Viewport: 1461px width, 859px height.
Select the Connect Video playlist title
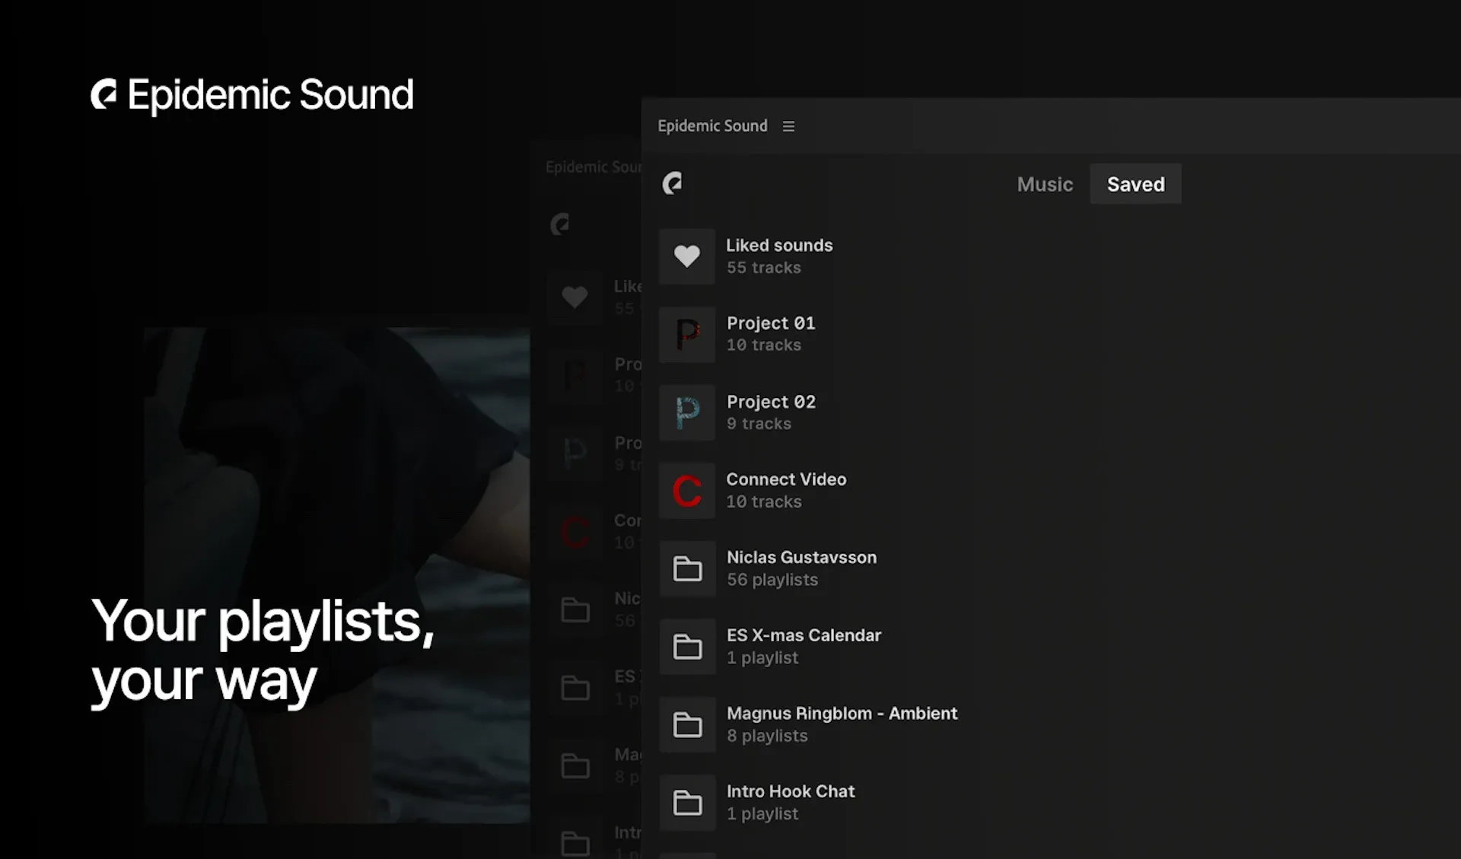[785, 479]
